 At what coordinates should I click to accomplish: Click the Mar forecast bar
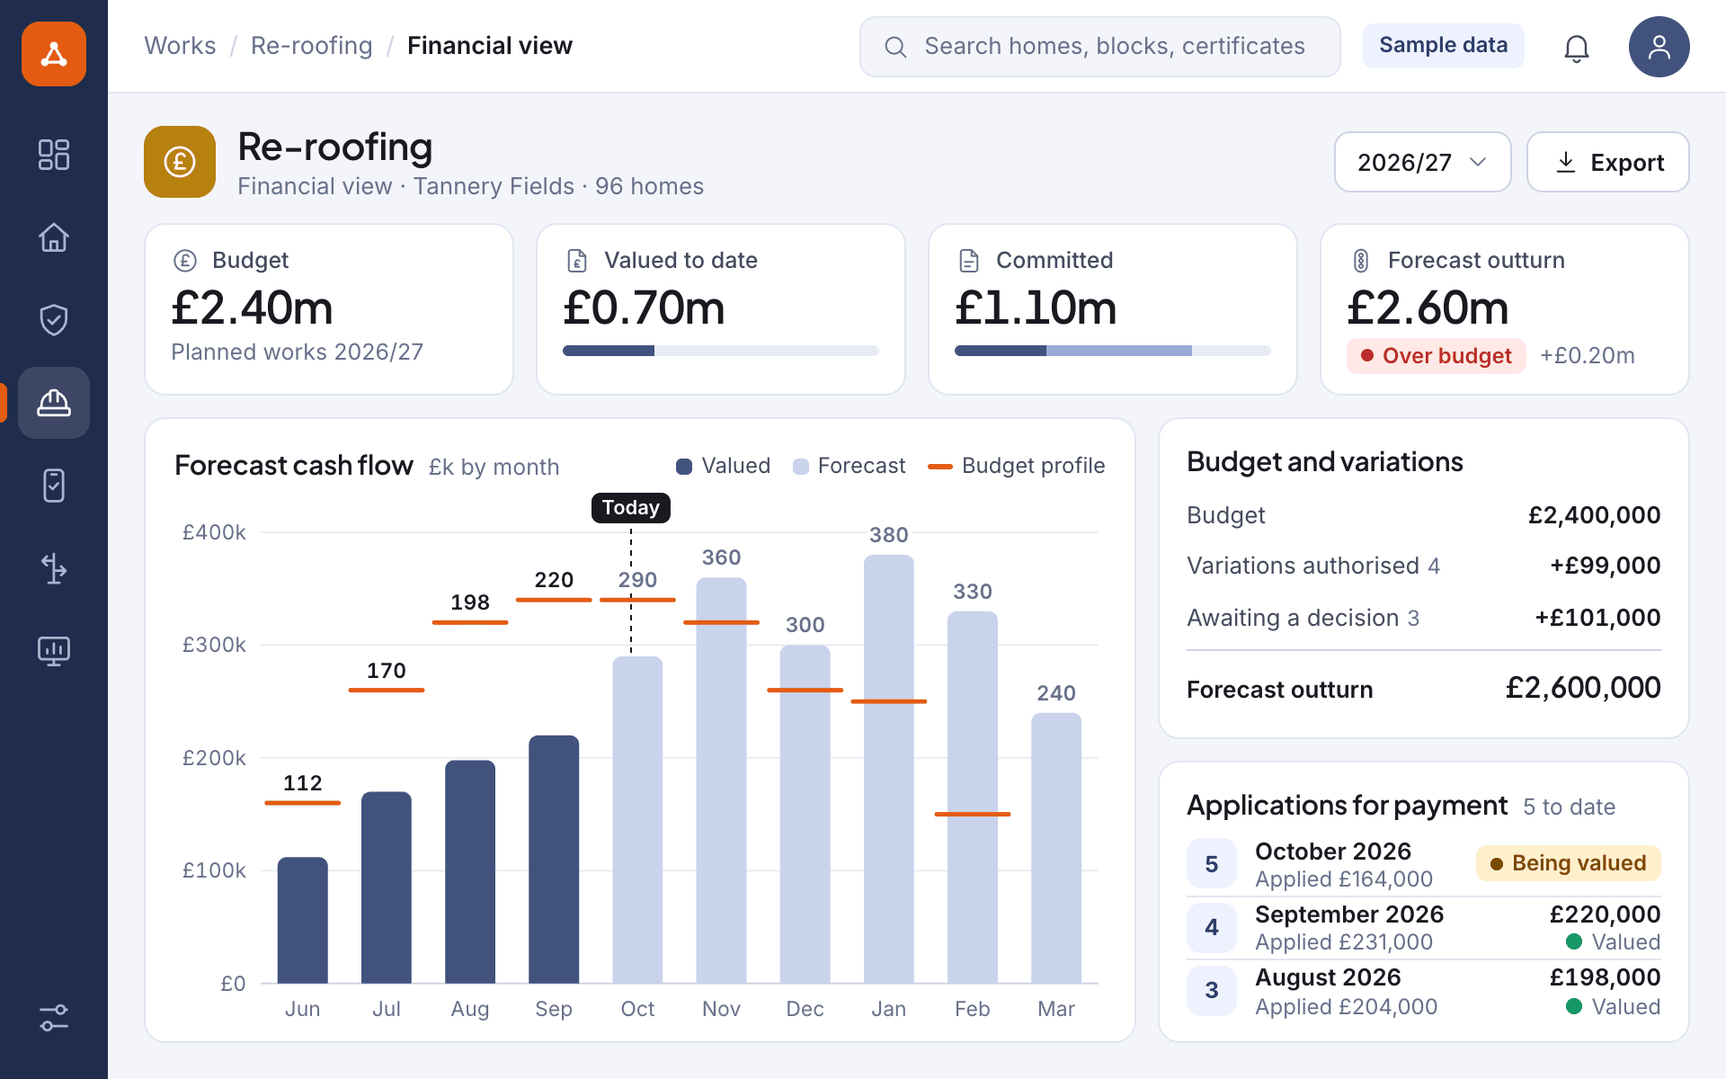click(x=1056, y=848)
